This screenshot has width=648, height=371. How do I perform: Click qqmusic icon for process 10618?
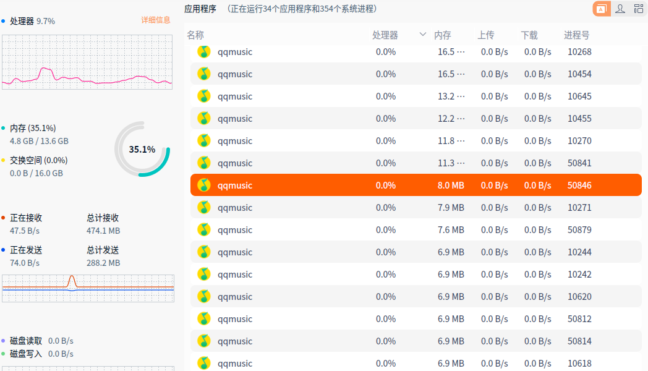[204, 363]
